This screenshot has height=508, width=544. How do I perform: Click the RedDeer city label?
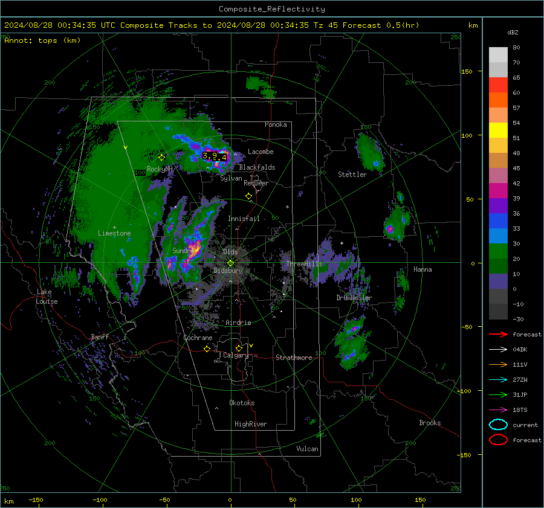pos(256,183)
